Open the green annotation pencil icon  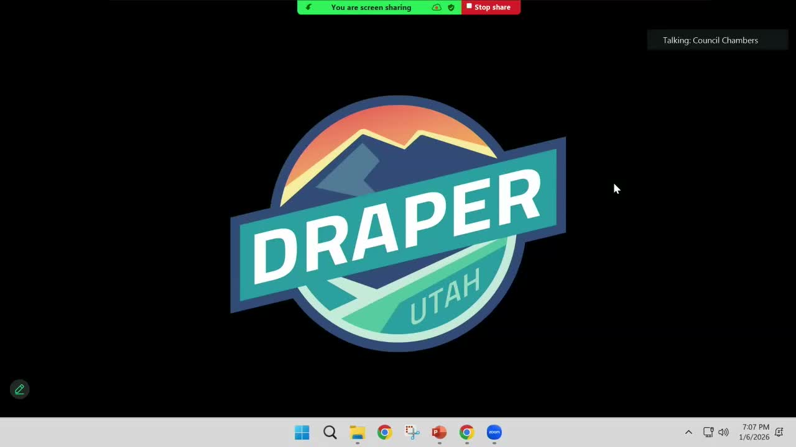(19, 389)
